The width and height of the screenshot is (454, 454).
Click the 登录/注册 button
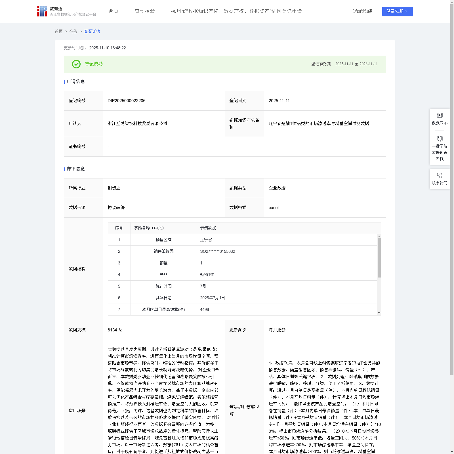pyautogui.click(x=397, y=11)
